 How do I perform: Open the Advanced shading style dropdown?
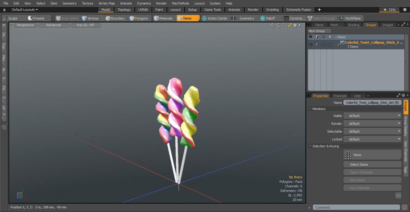point(53,25)
